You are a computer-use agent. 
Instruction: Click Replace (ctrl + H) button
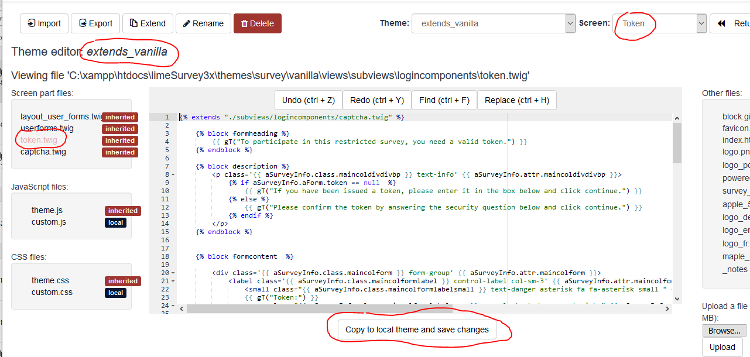pos(516,100)
